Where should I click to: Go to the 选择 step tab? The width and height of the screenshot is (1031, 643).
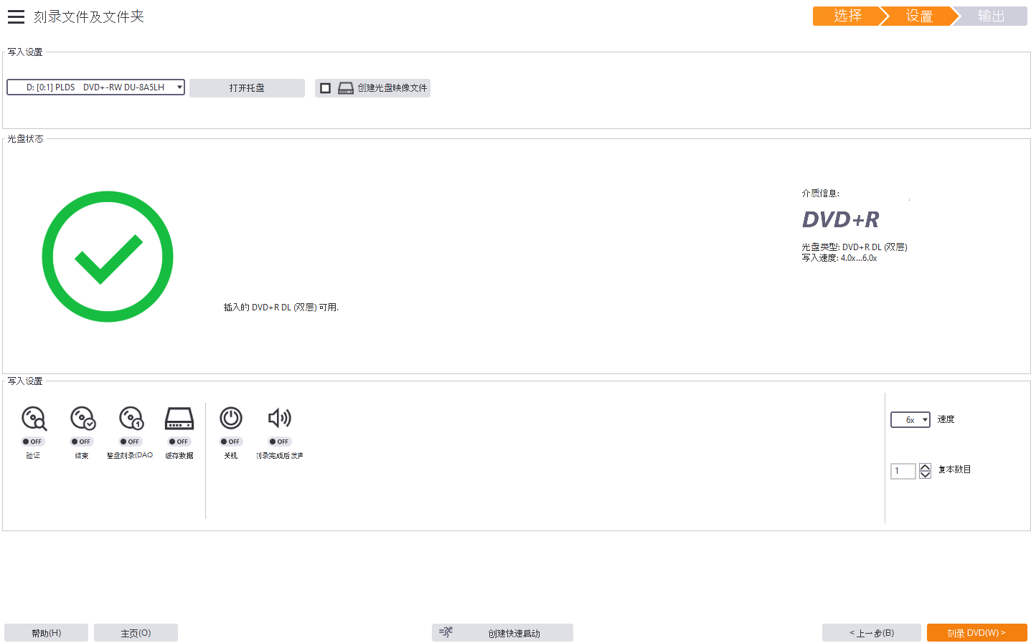tap(847, 16)
